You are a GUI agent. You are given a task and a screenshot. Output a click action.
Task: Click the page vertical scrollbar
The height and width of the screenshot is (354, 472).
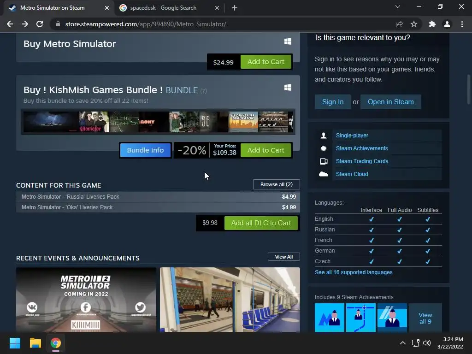(469, 90)
